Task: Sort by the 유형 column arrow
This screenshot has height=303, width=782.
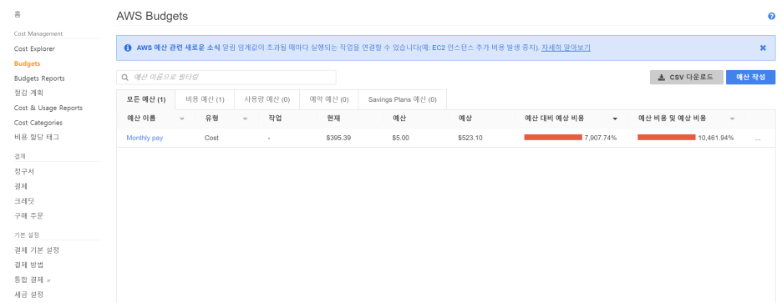Action: coord(246,119)
